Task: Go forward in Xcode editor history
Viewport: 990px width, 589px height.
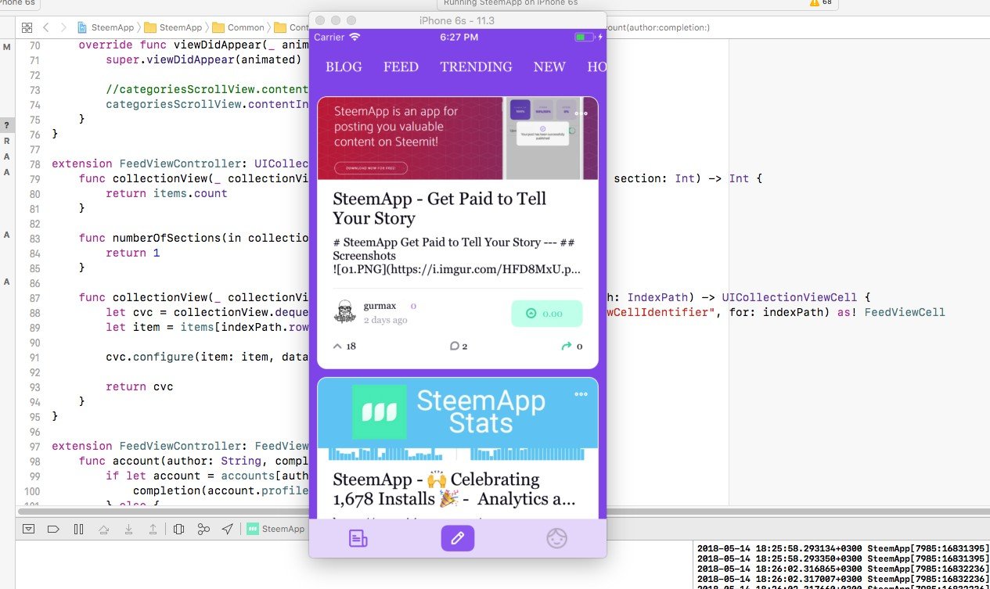Action: pyautogui.click(x=65, y=27)
